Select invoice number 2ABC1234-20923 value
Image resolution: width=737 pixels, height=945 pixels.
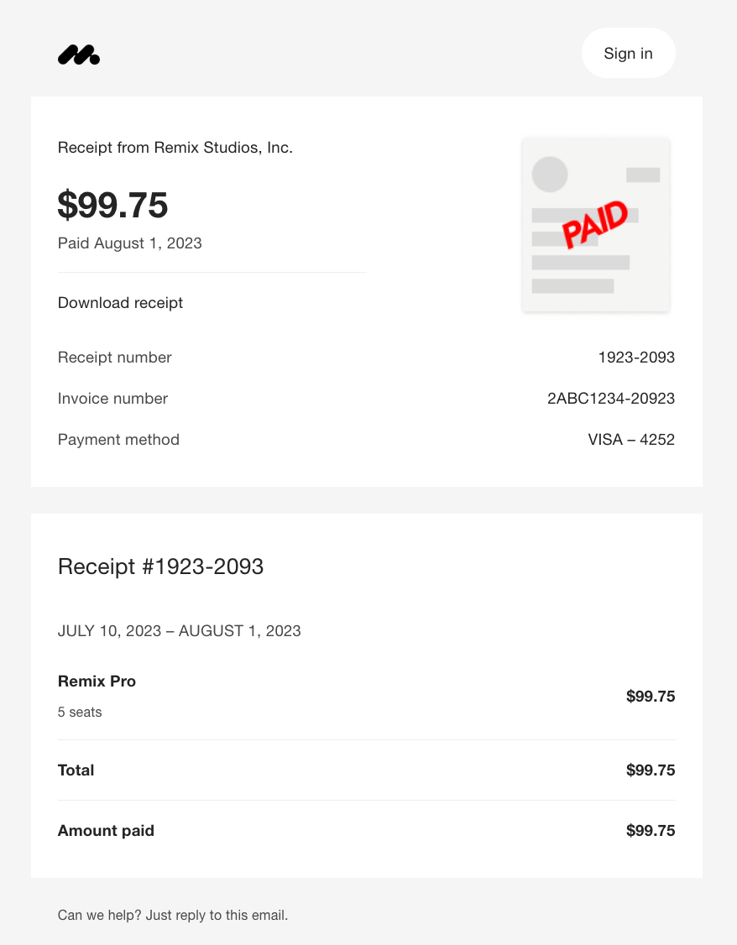tap(611, 399)
